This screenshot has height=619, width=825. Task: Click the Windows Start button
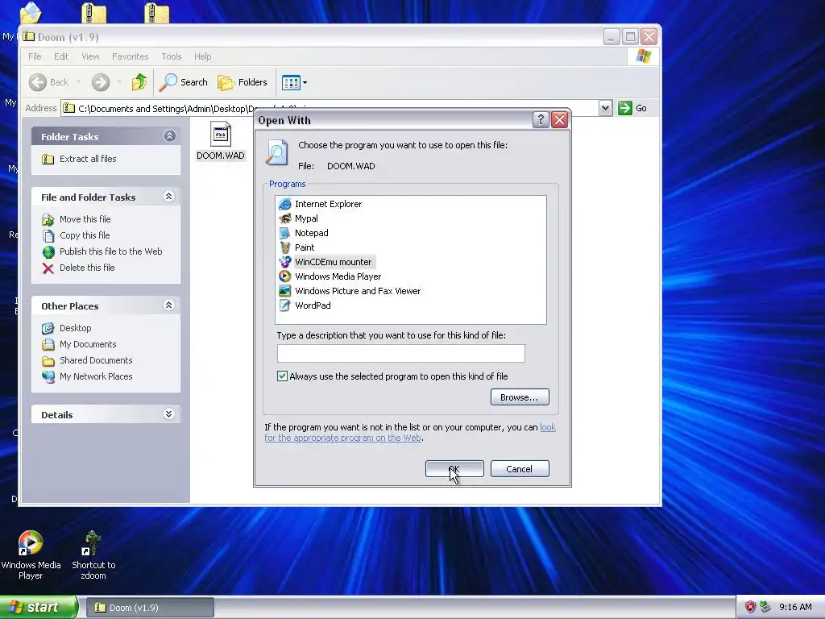coord(38,607)
